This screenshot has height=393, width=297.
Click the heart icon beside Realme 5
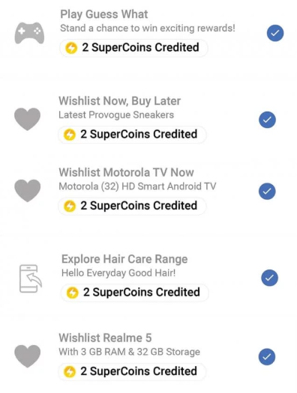[x=27, y=356]
